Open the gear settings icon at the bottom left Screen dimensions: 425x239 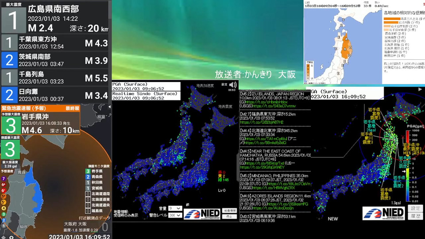[12, 237]
